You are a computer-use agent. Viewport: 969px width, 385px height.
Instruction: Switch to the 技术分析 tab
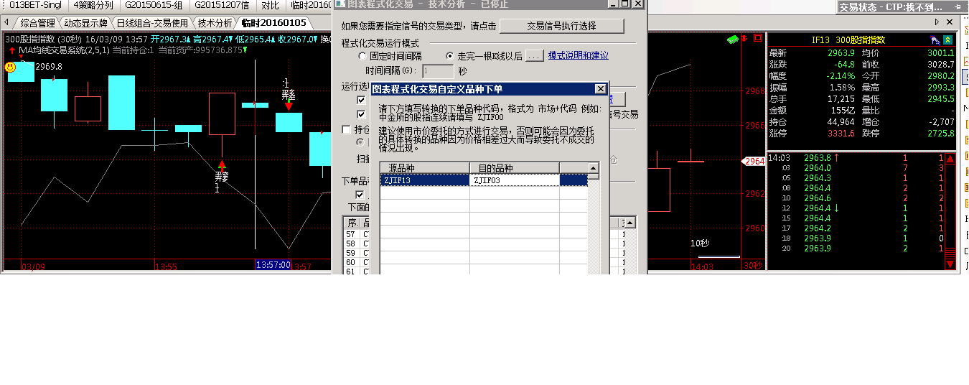tap(215, 23)
